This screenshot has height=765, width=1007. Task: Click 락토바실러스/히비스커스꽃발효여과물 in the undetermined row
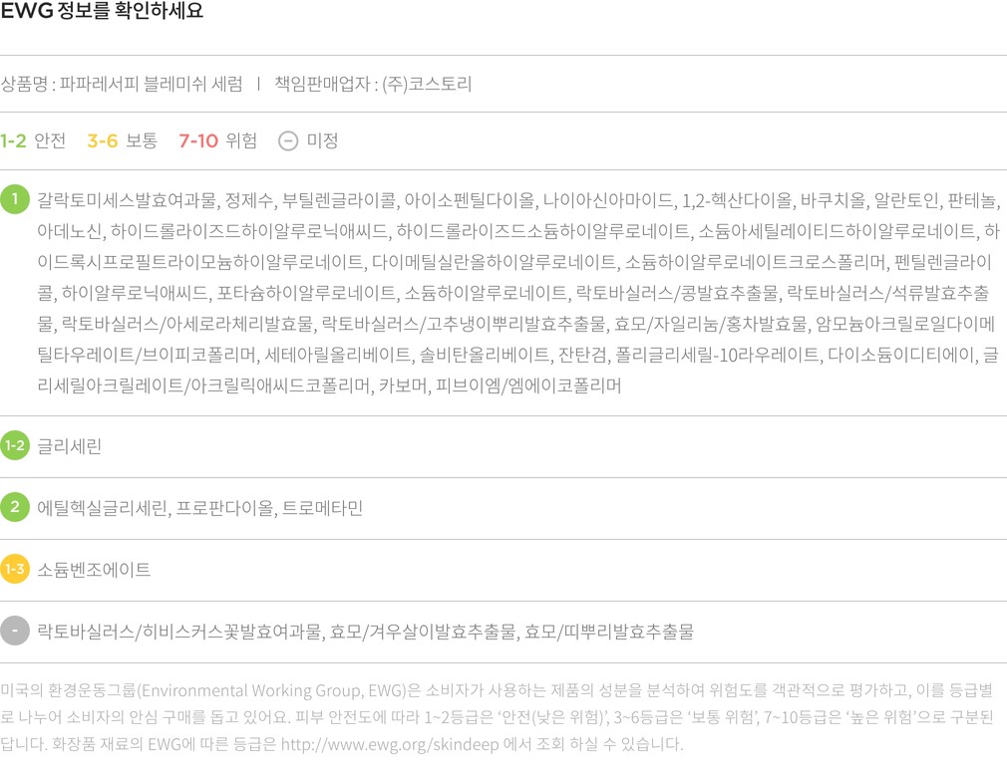coord(179,632)
